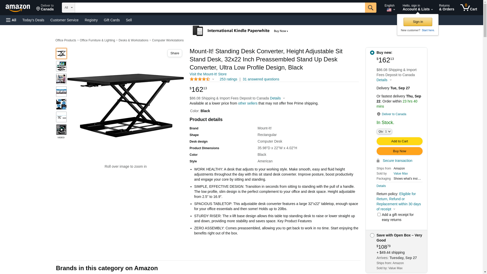
Task: Open the Qty quantity dropdown
Action: [x=384, y=131]
